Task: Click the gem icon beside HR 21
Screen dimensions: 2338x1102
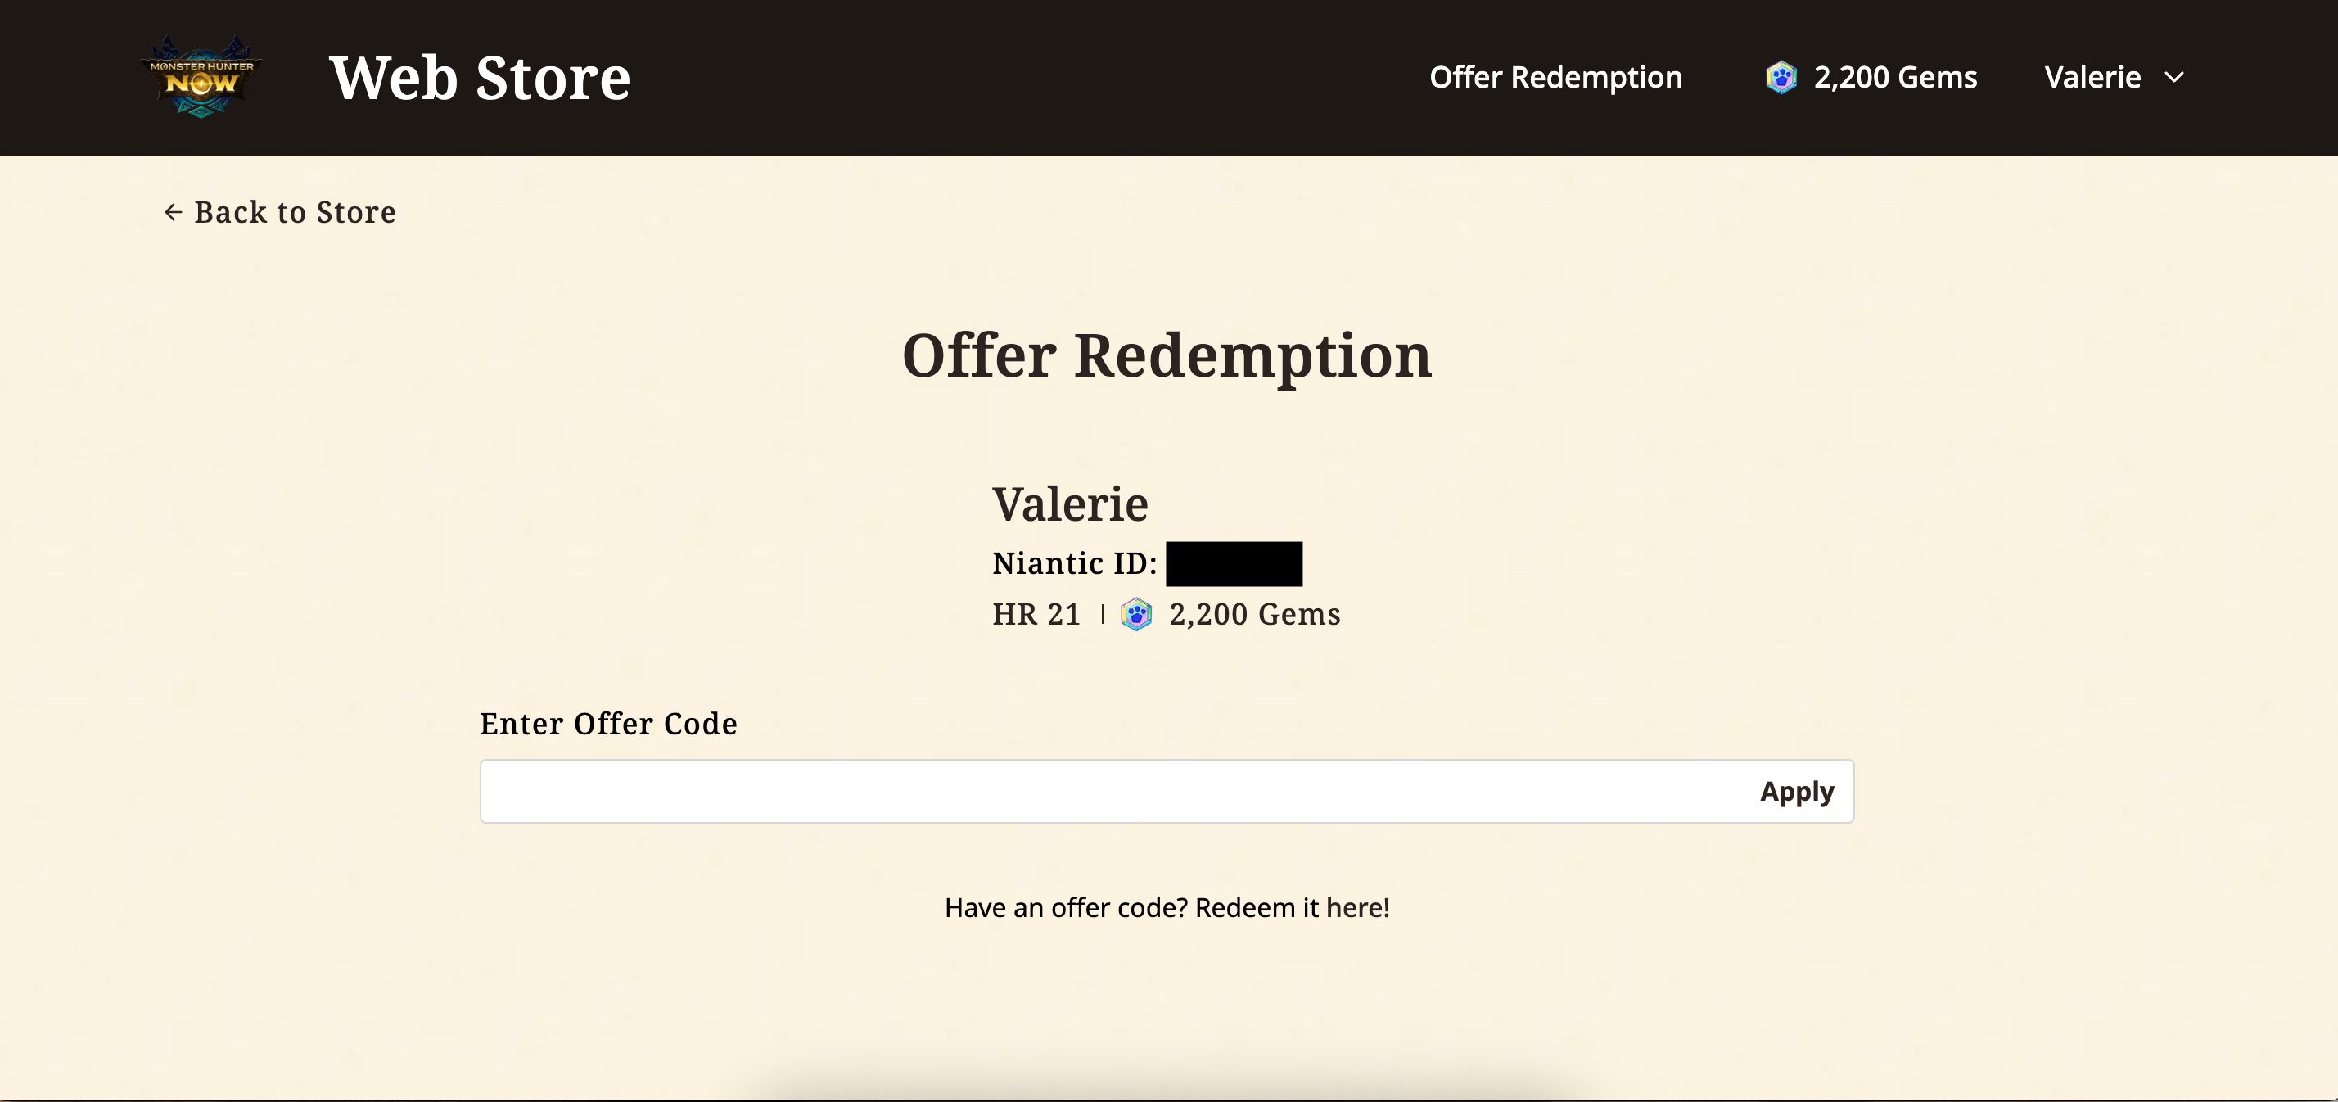Action: point(1136,615)
